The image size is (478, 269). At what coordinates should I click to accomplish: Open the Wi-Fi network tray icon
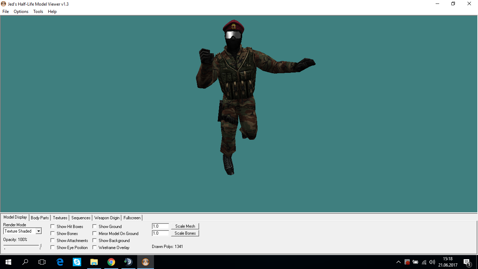pyautogui.click(x=424, y=262)
